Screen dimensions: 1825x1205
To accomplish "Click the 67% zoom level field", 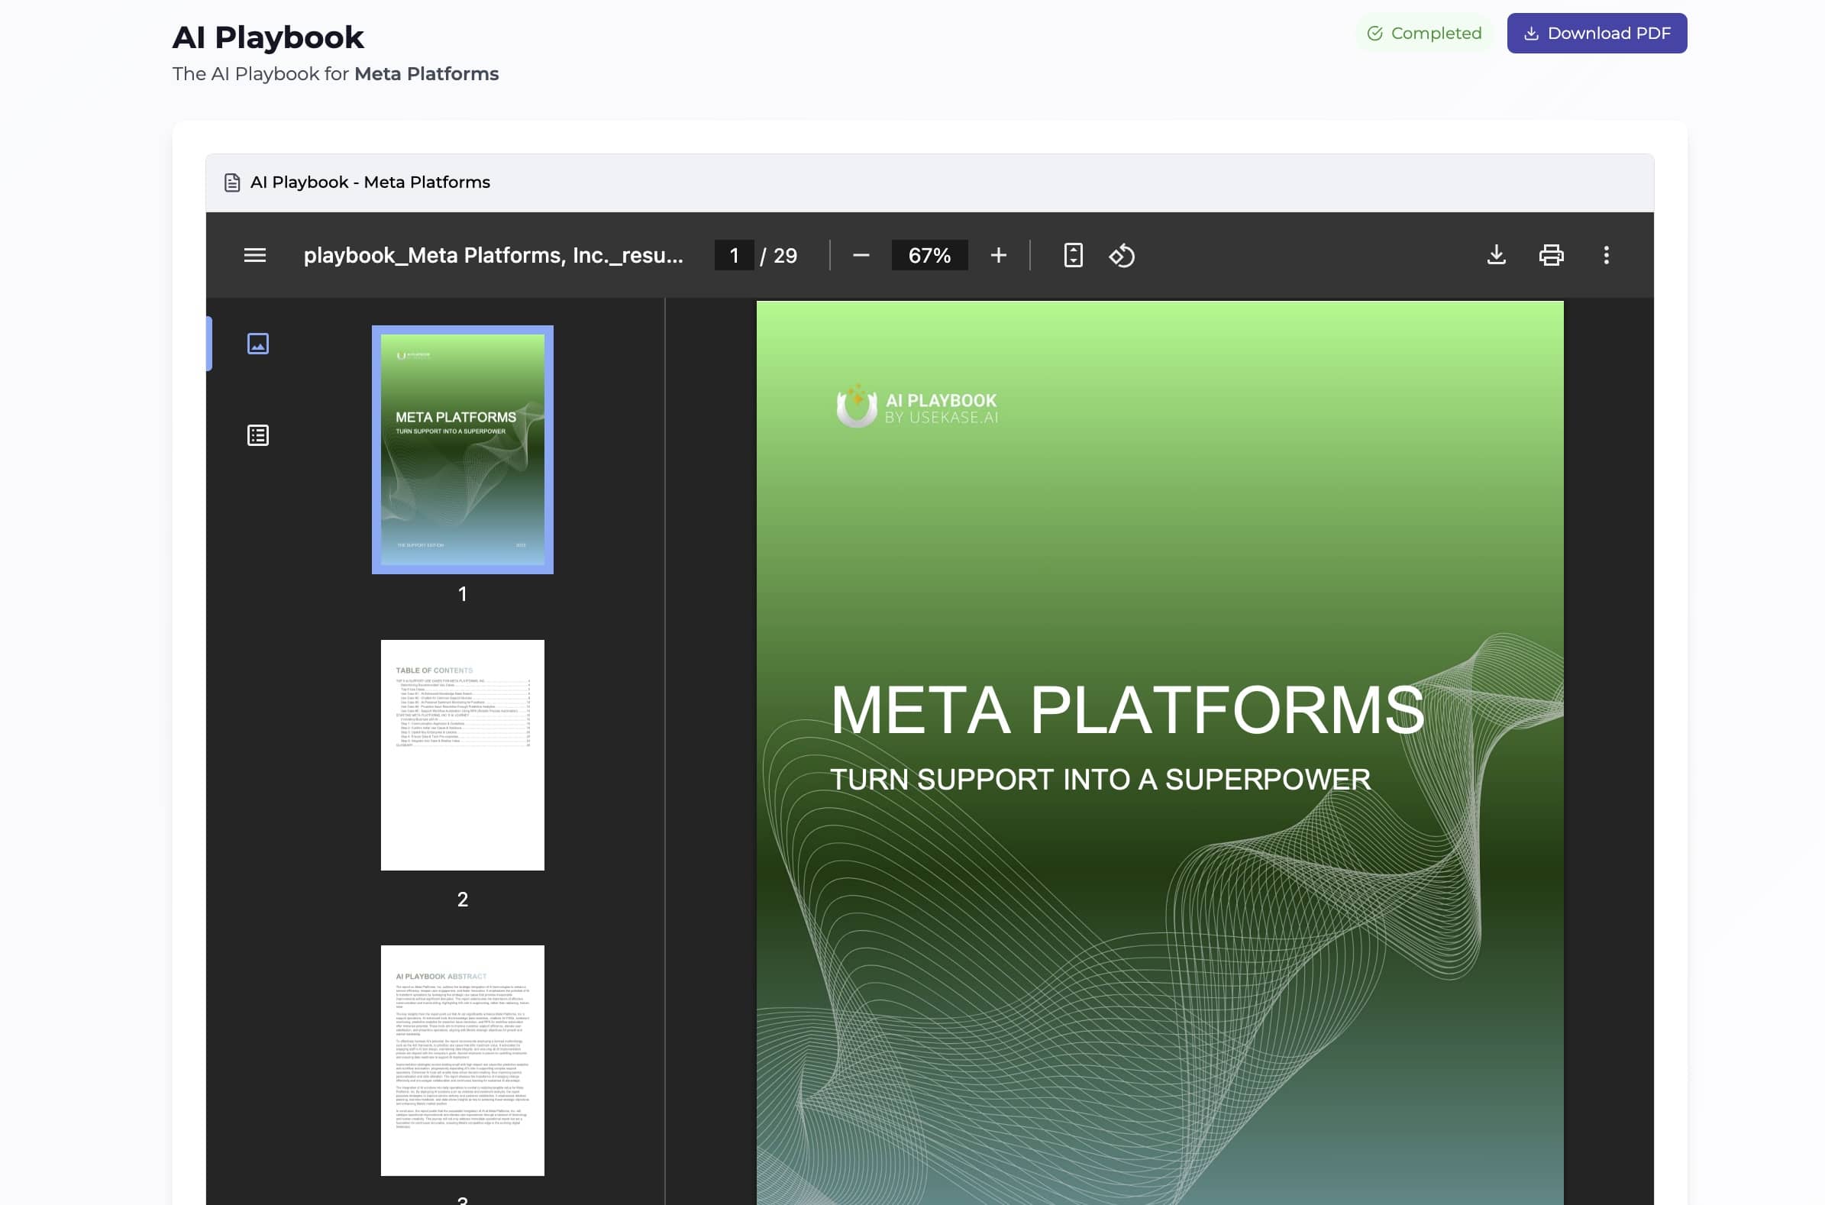I will pos(929,255).
